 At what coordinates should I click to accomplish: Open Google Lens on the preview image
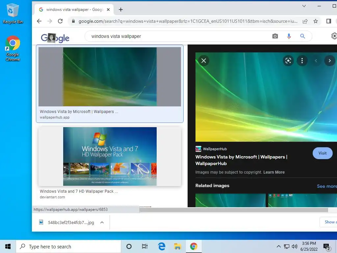point(288,61)
